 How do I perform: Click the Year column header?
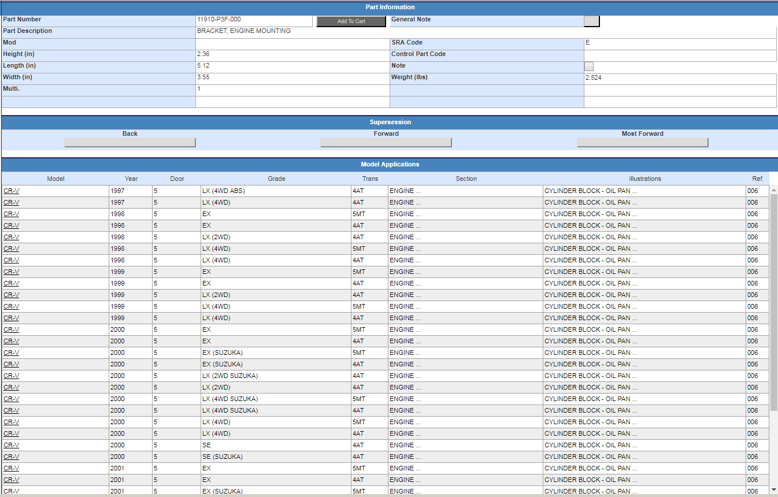point(131,179)
